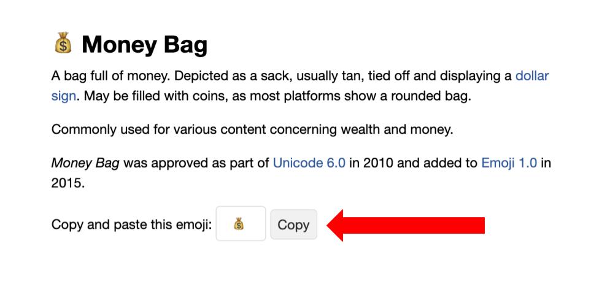Click the 'A bag full of money' sentence
Screen dimensions: 591x303
pos(111,76)
